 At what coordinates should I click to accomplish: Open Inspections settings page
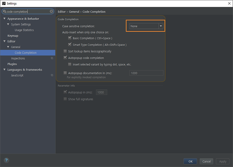click(18, 58)
